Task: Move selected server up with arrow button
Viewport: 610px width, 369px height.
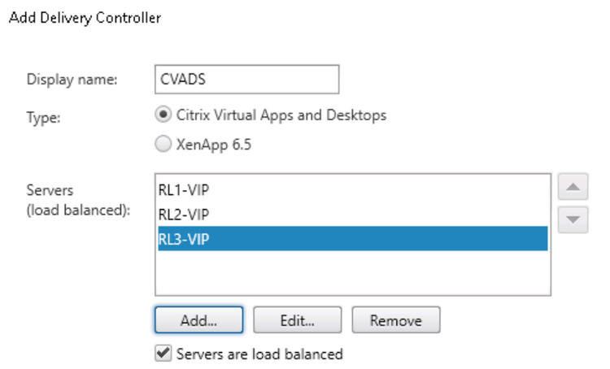Action: [x=573, y=187]
